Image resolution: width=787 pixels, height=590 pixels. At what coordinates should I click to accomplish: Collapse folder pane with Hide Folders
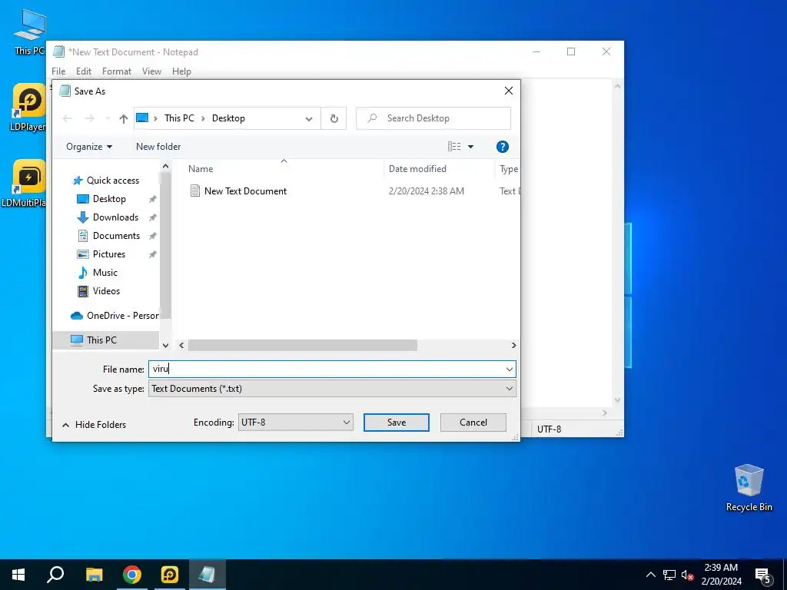(x=94, y=424)
